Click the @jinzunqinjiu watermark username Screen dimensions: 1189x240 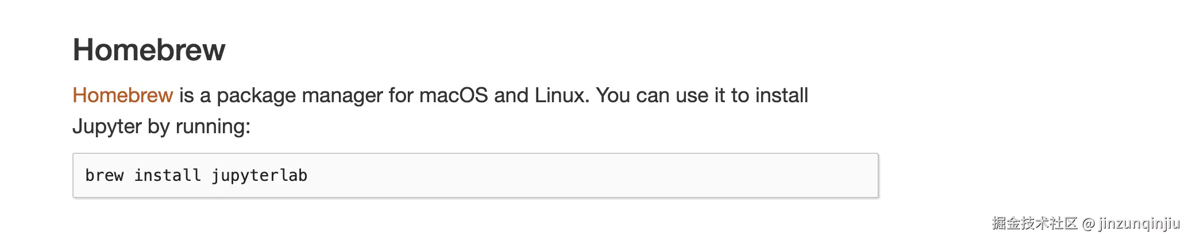pos(1132,223)
